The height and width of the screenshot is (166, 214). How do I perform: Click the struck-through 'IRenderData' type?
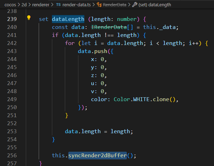click(x=109, y=27)
